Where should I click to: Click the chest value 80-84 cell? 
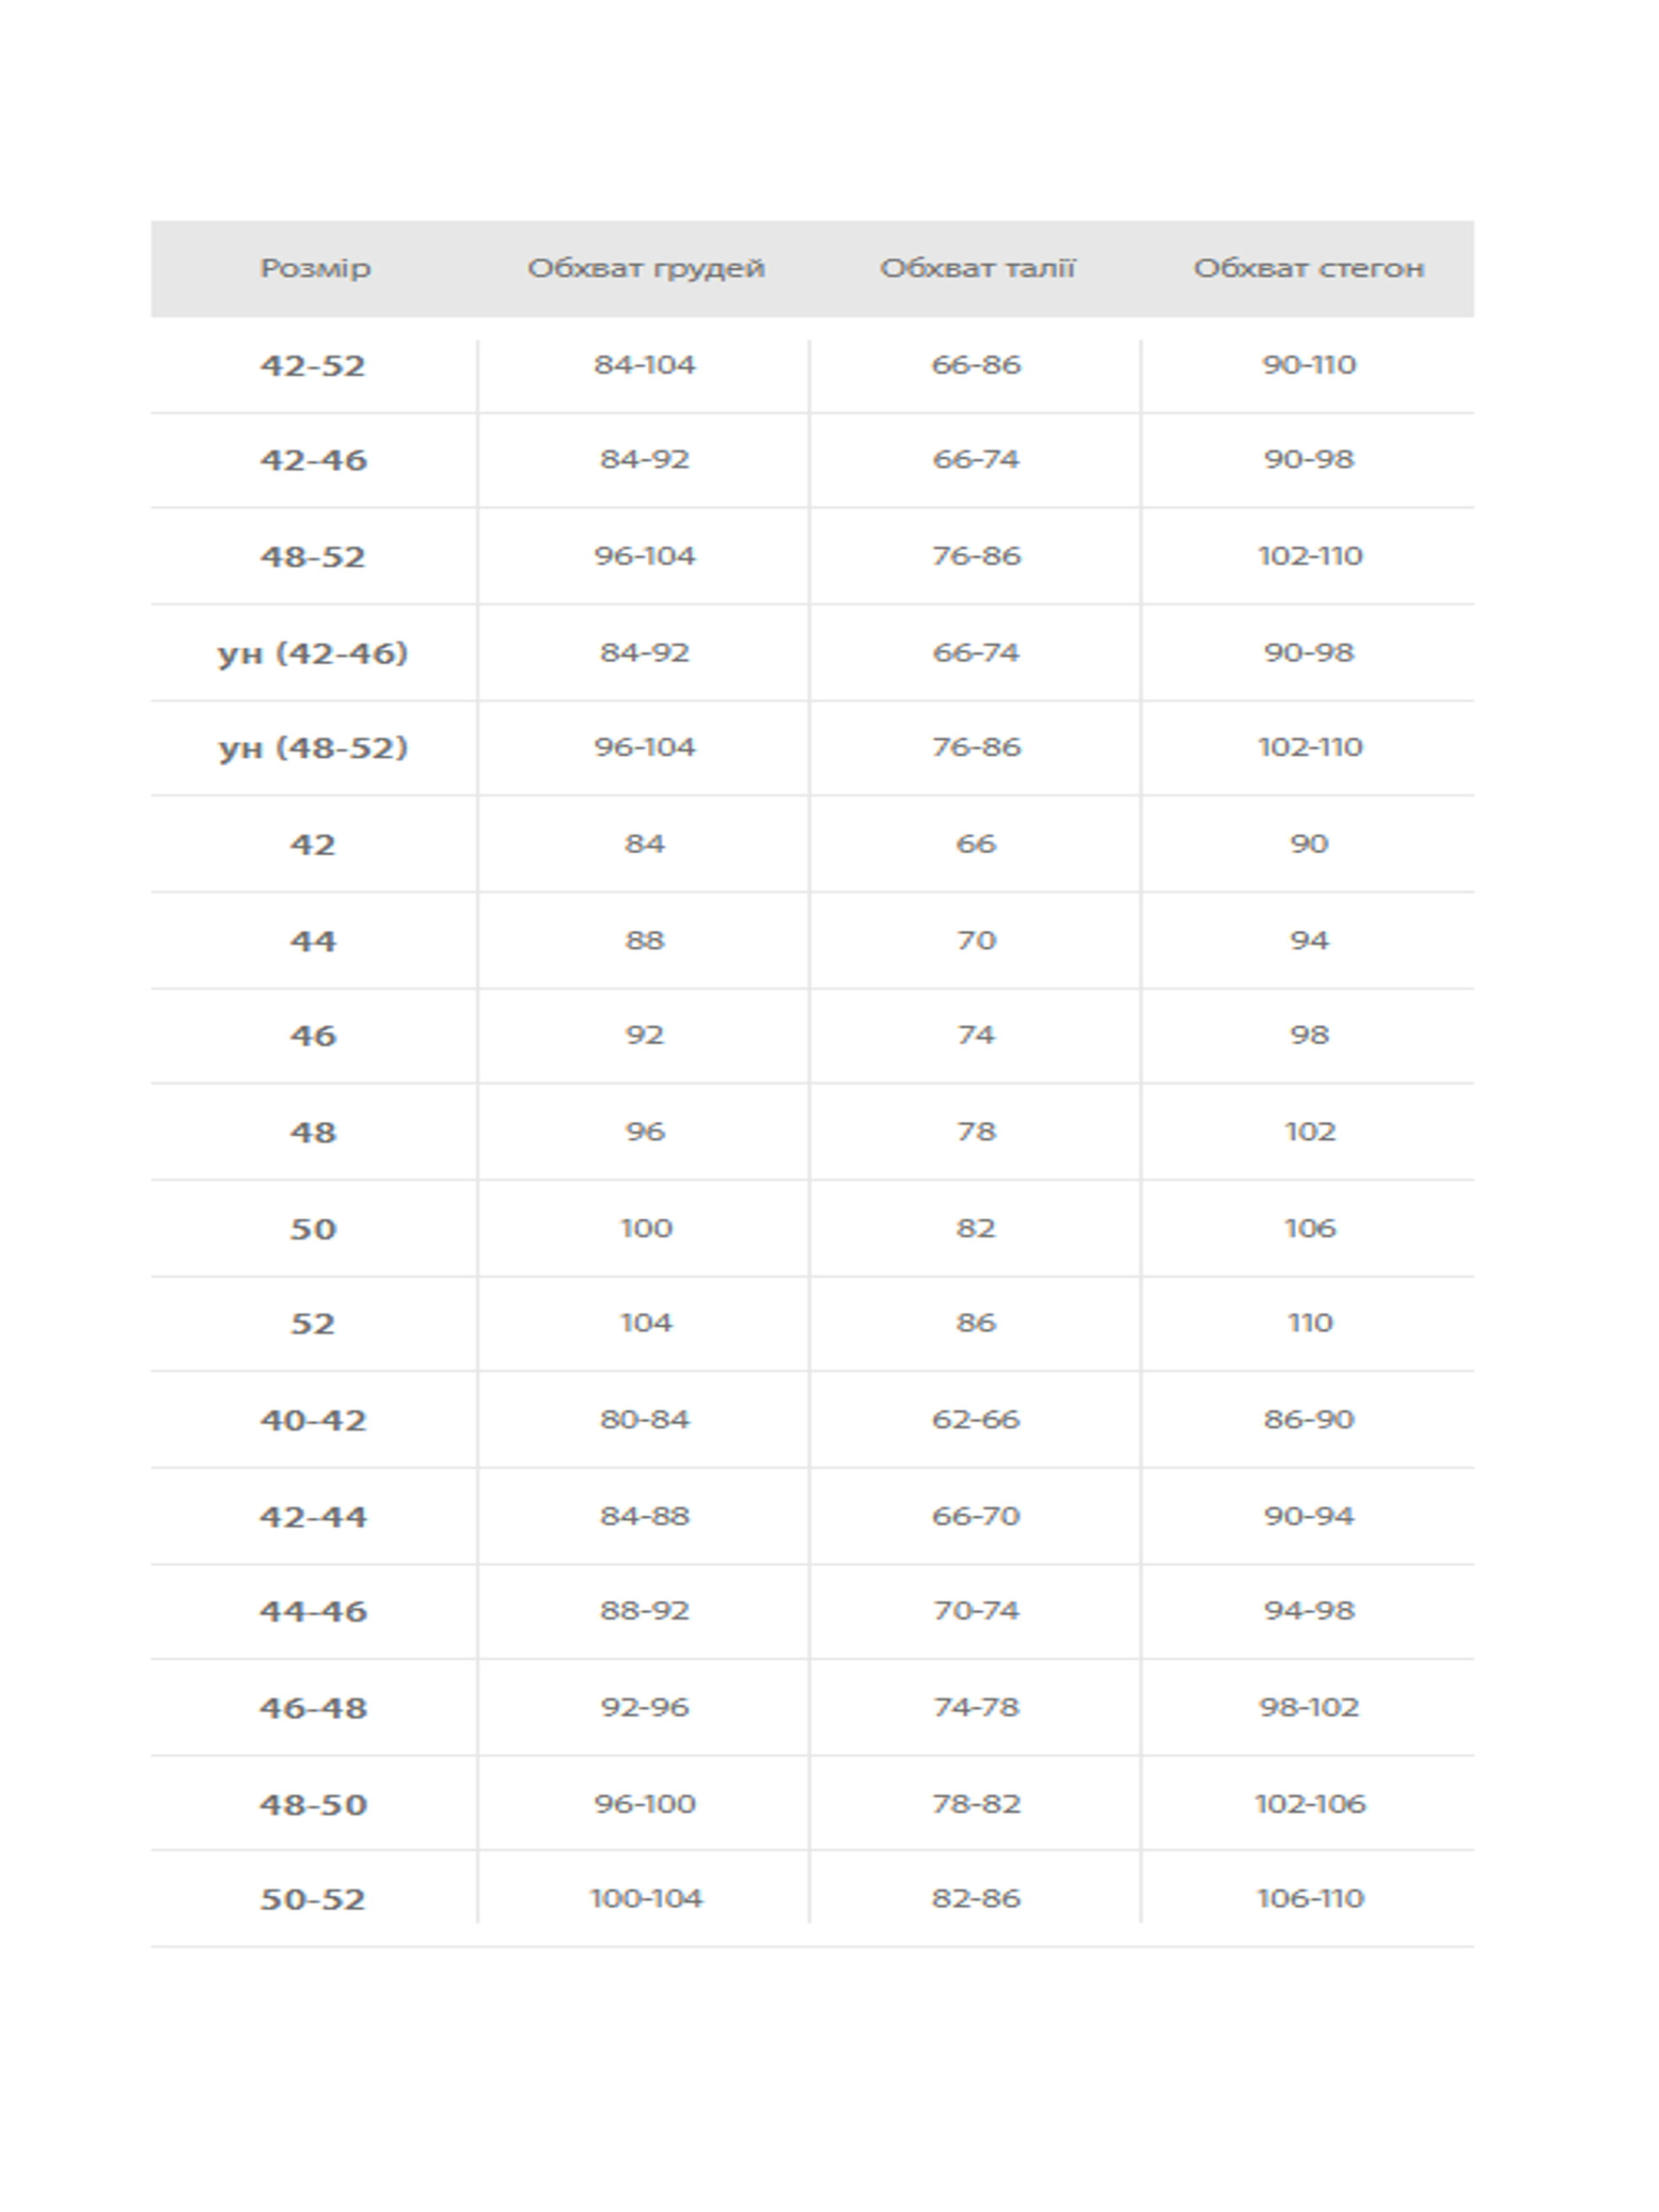pos(645,1419)
